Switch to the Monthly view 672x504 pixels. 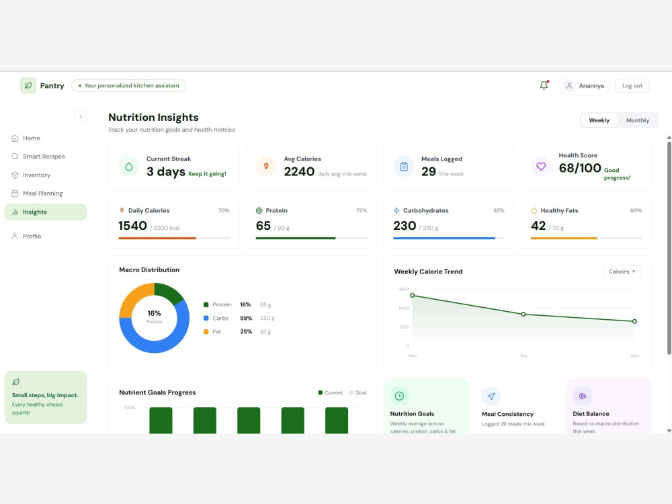(x=637, y=120)
